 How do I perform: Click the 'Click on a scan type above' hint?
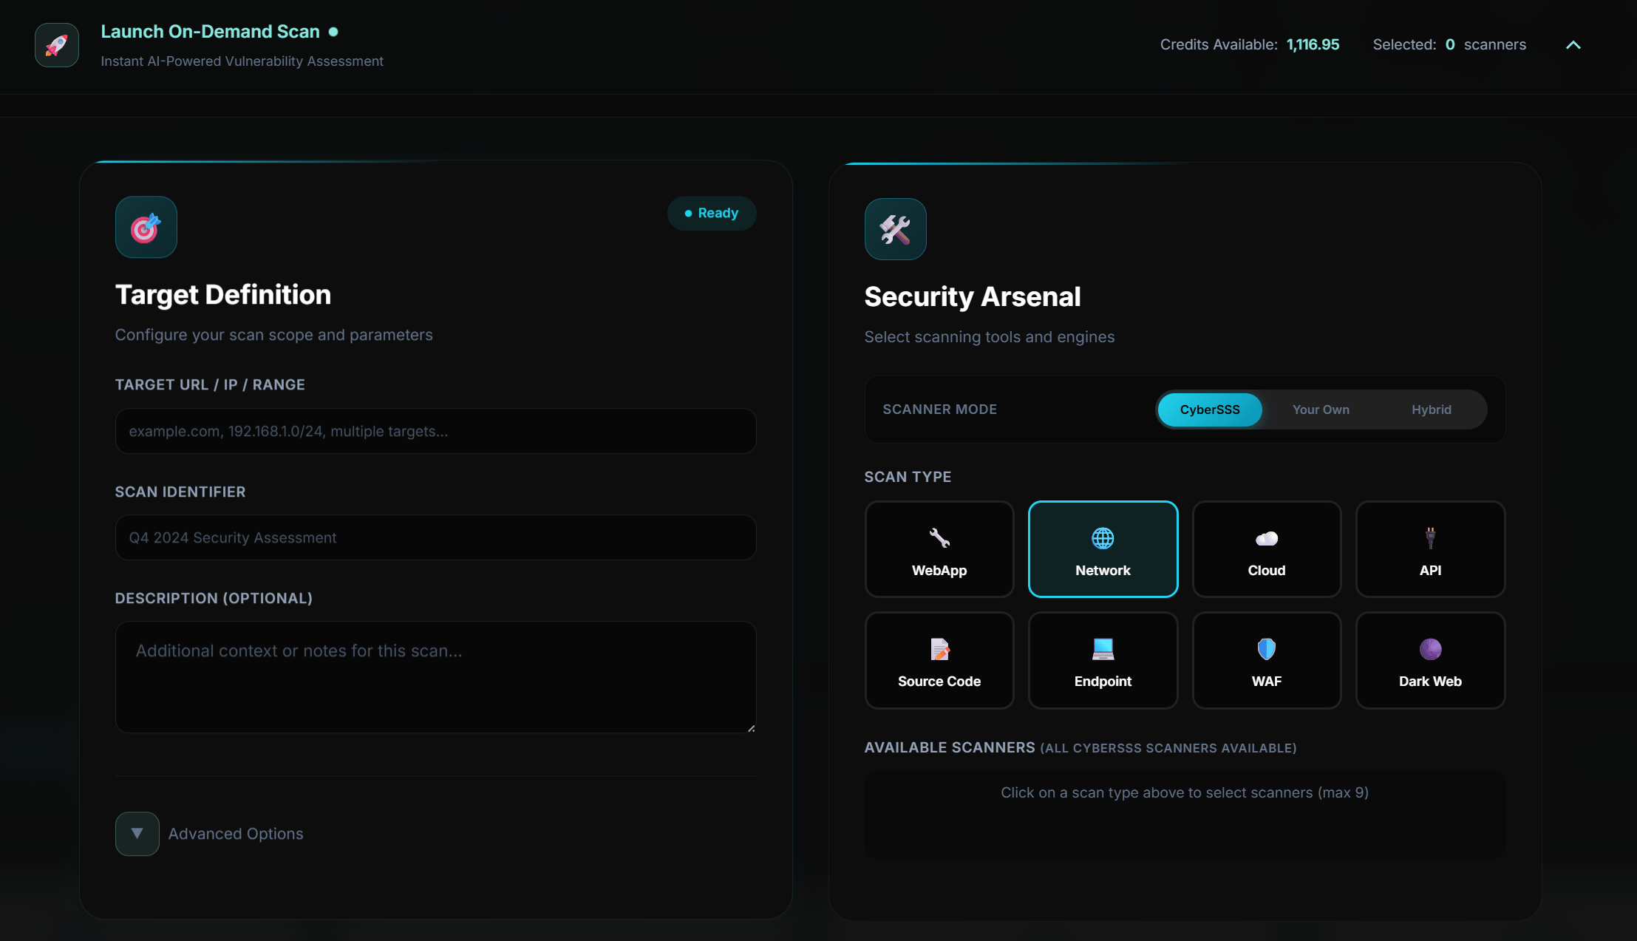tap(1185, 792)
